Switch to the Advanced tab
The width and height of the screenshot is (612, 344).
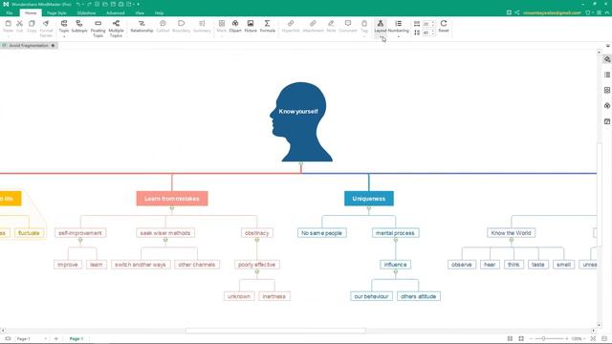pyautogui.click(x=115, y=12)
